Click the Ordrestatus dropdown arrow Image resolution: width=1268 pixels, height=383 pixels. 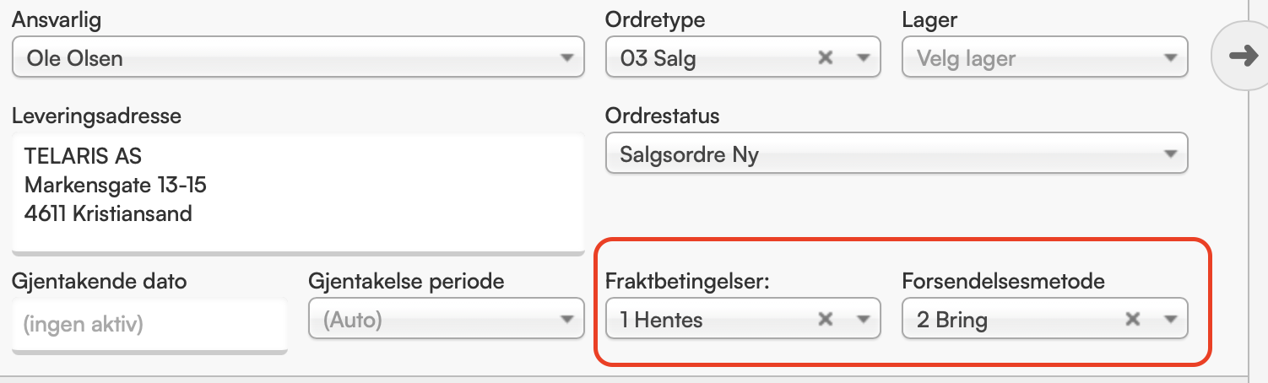[x=1170, y=155]
